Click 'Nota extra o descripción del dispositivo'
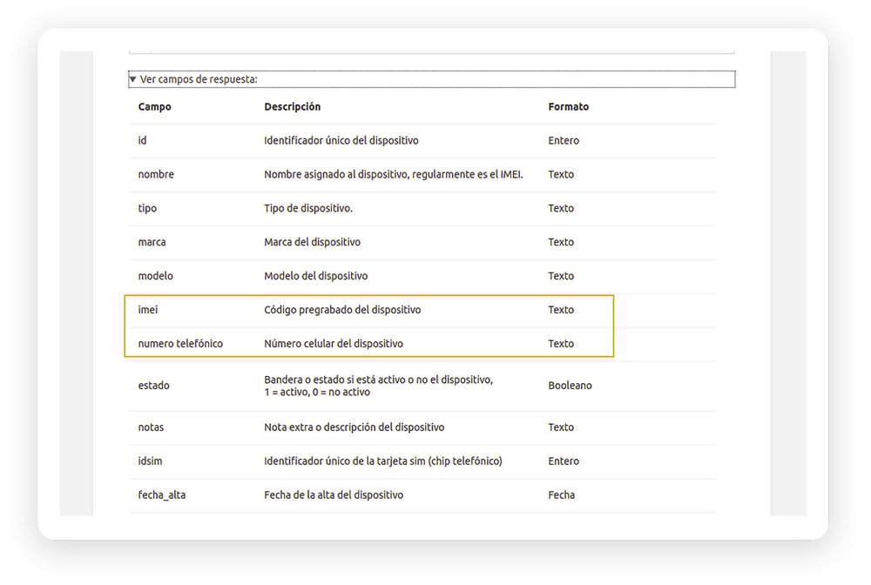871x585 pixels. 354,427
